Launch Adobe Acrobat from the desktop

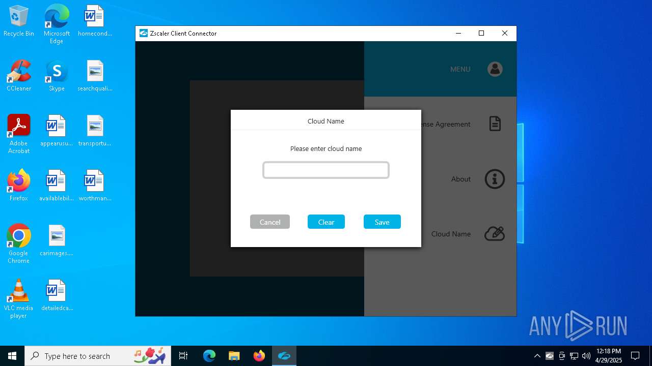tap(19, 134)
